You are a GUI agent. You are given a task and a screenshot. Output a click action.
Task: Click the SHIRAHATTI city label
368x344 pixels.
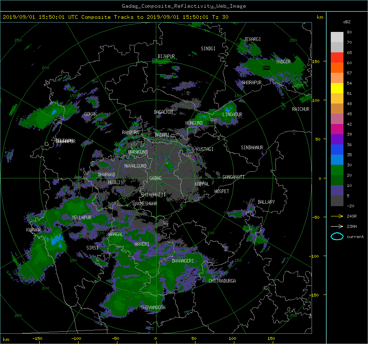tap(153, 195)
